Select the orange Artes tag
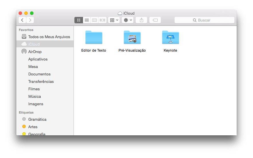253x158 pixels. click(45, 127)
